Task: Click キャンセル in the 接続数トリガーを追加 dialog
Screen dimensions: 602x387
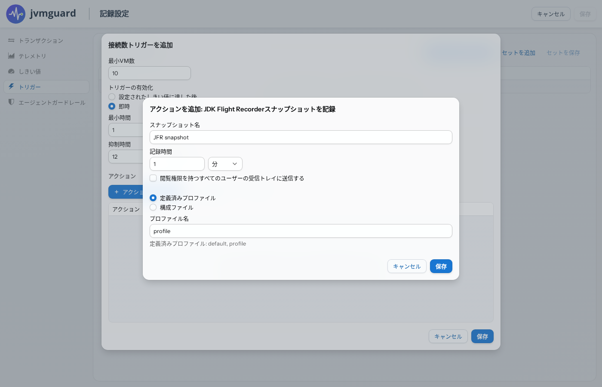Action: point(448,336)
